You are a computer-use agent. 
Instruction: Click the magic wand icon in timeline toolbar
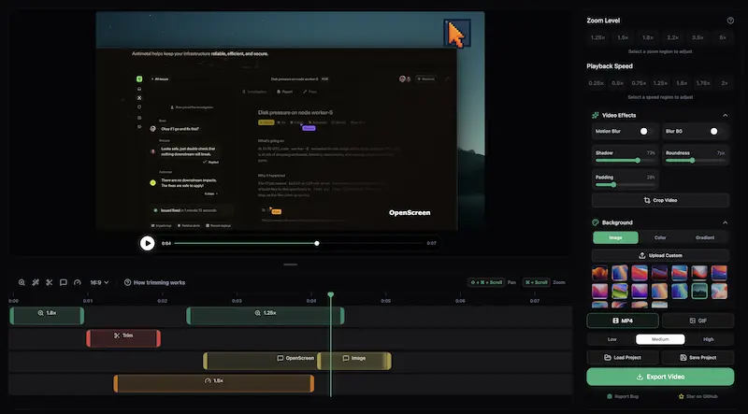pyautogui.click(x=36, y=282)
